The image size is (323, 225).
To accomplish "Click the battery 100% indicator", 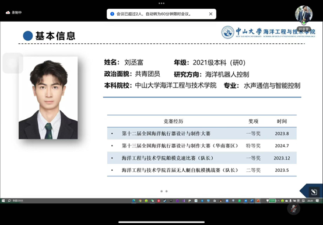I will pos(272,200).
